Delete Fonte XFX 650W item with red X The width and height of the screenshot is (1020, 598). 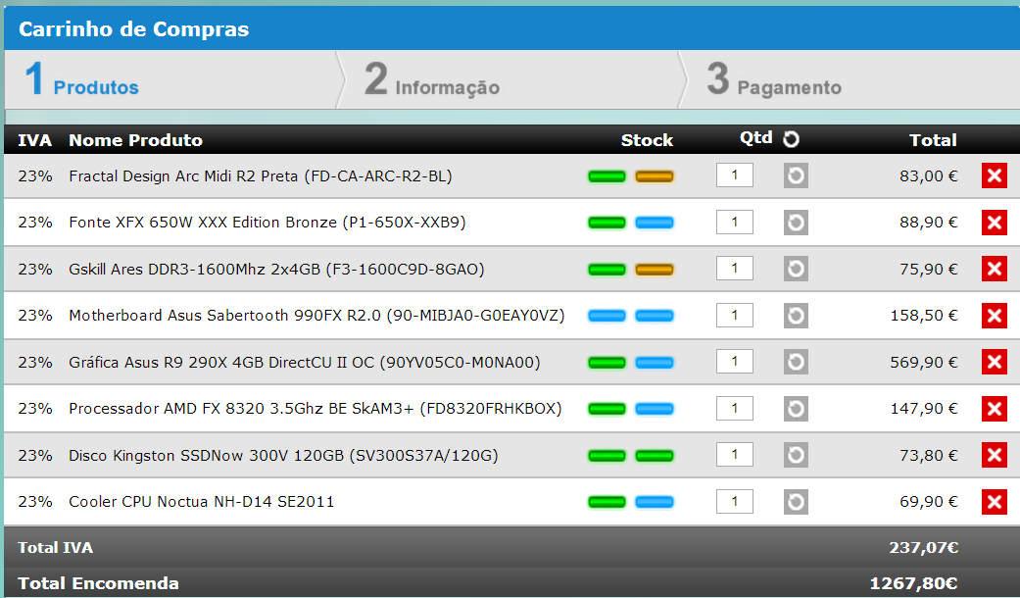994,223
